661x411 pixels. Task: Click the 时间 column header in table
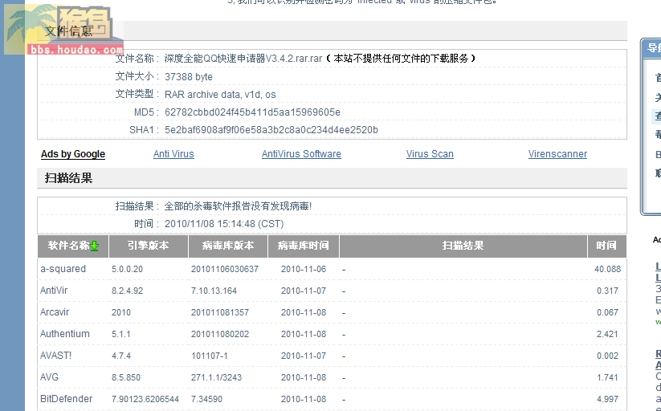(x=606, y=246)
